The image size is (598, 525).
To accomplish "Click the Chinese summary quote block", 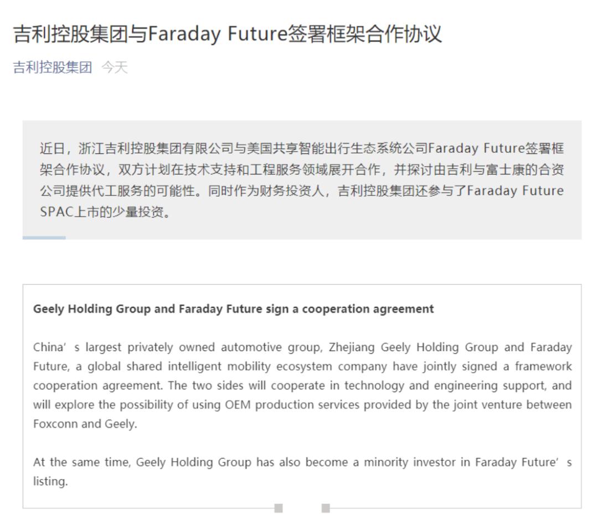I will (x=302, y=179).
